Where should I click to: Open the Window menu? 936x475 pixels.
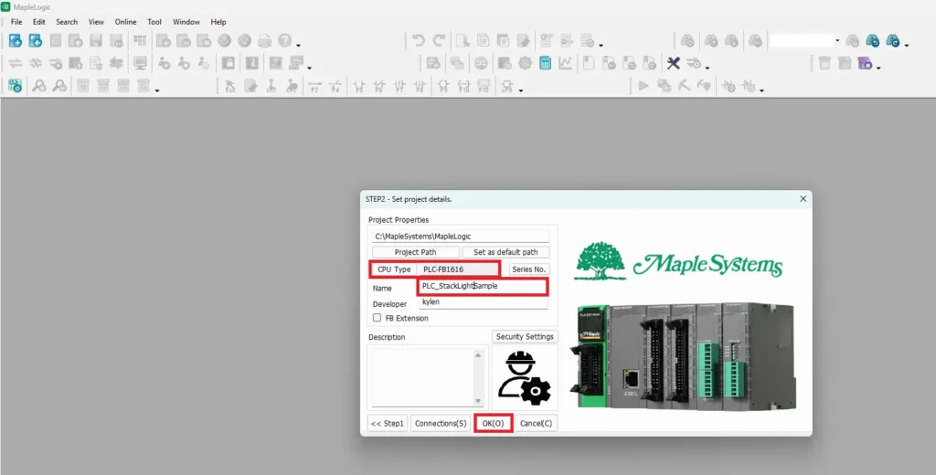(x=186, y=22)
